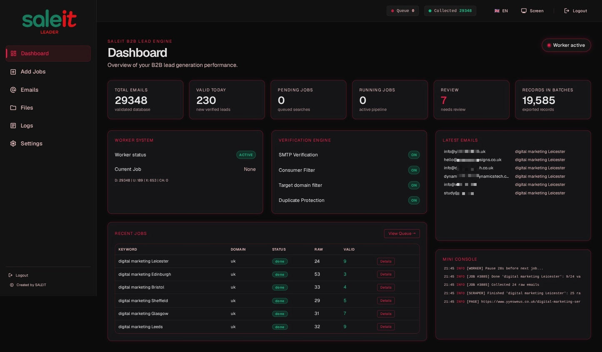Toggle Target domain filter switch

point(414,185)
